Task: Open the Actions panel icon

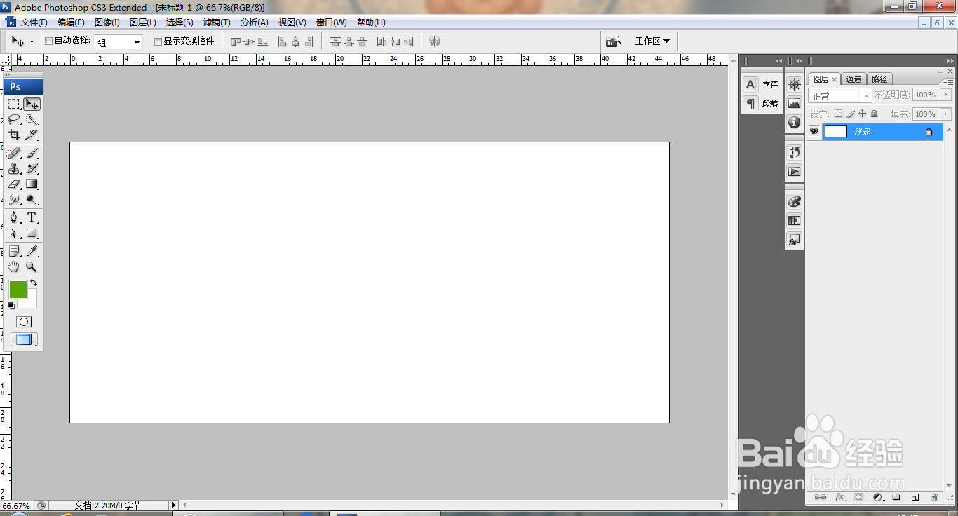Action: click(x=794, y=171)
